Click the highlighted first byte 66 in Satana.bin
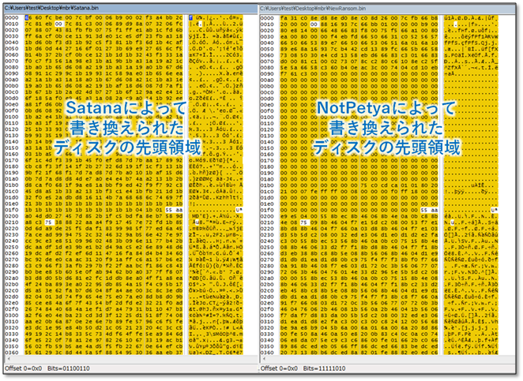 (28, 17)
